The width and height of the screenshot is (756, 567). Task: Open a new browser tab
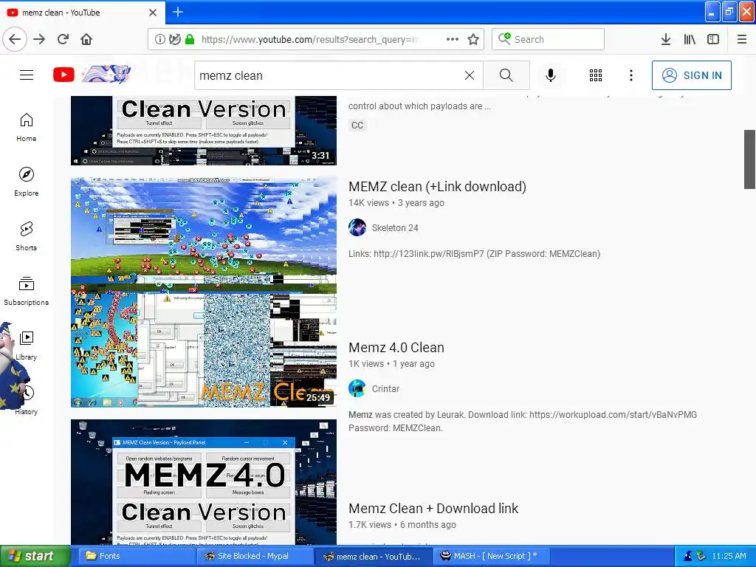click(178, 12)
